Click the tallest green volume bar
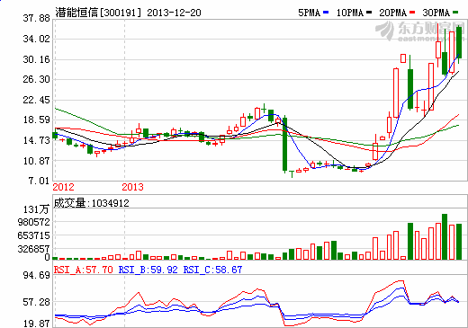The width and height of the screenshot is (468, 328). (445, 236)
